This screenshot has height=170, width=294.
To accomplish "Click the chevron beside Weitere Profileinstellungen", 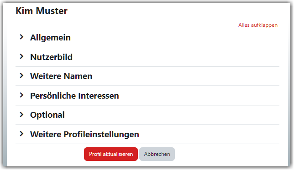I will tap(22, 134).
